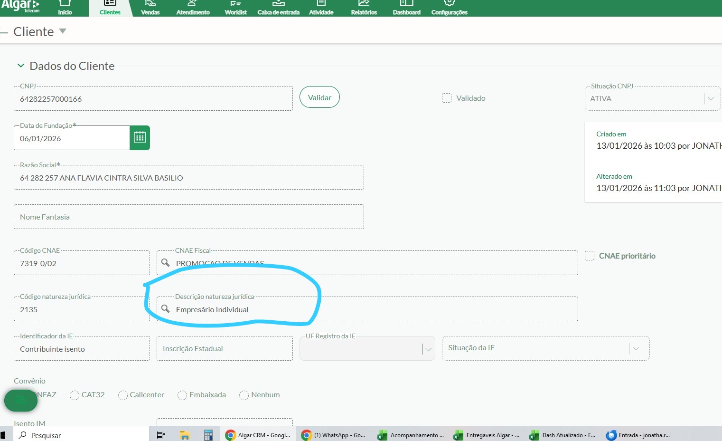
Task: Enable the CNAE prioritário checkbox
Action: point(590,256)
